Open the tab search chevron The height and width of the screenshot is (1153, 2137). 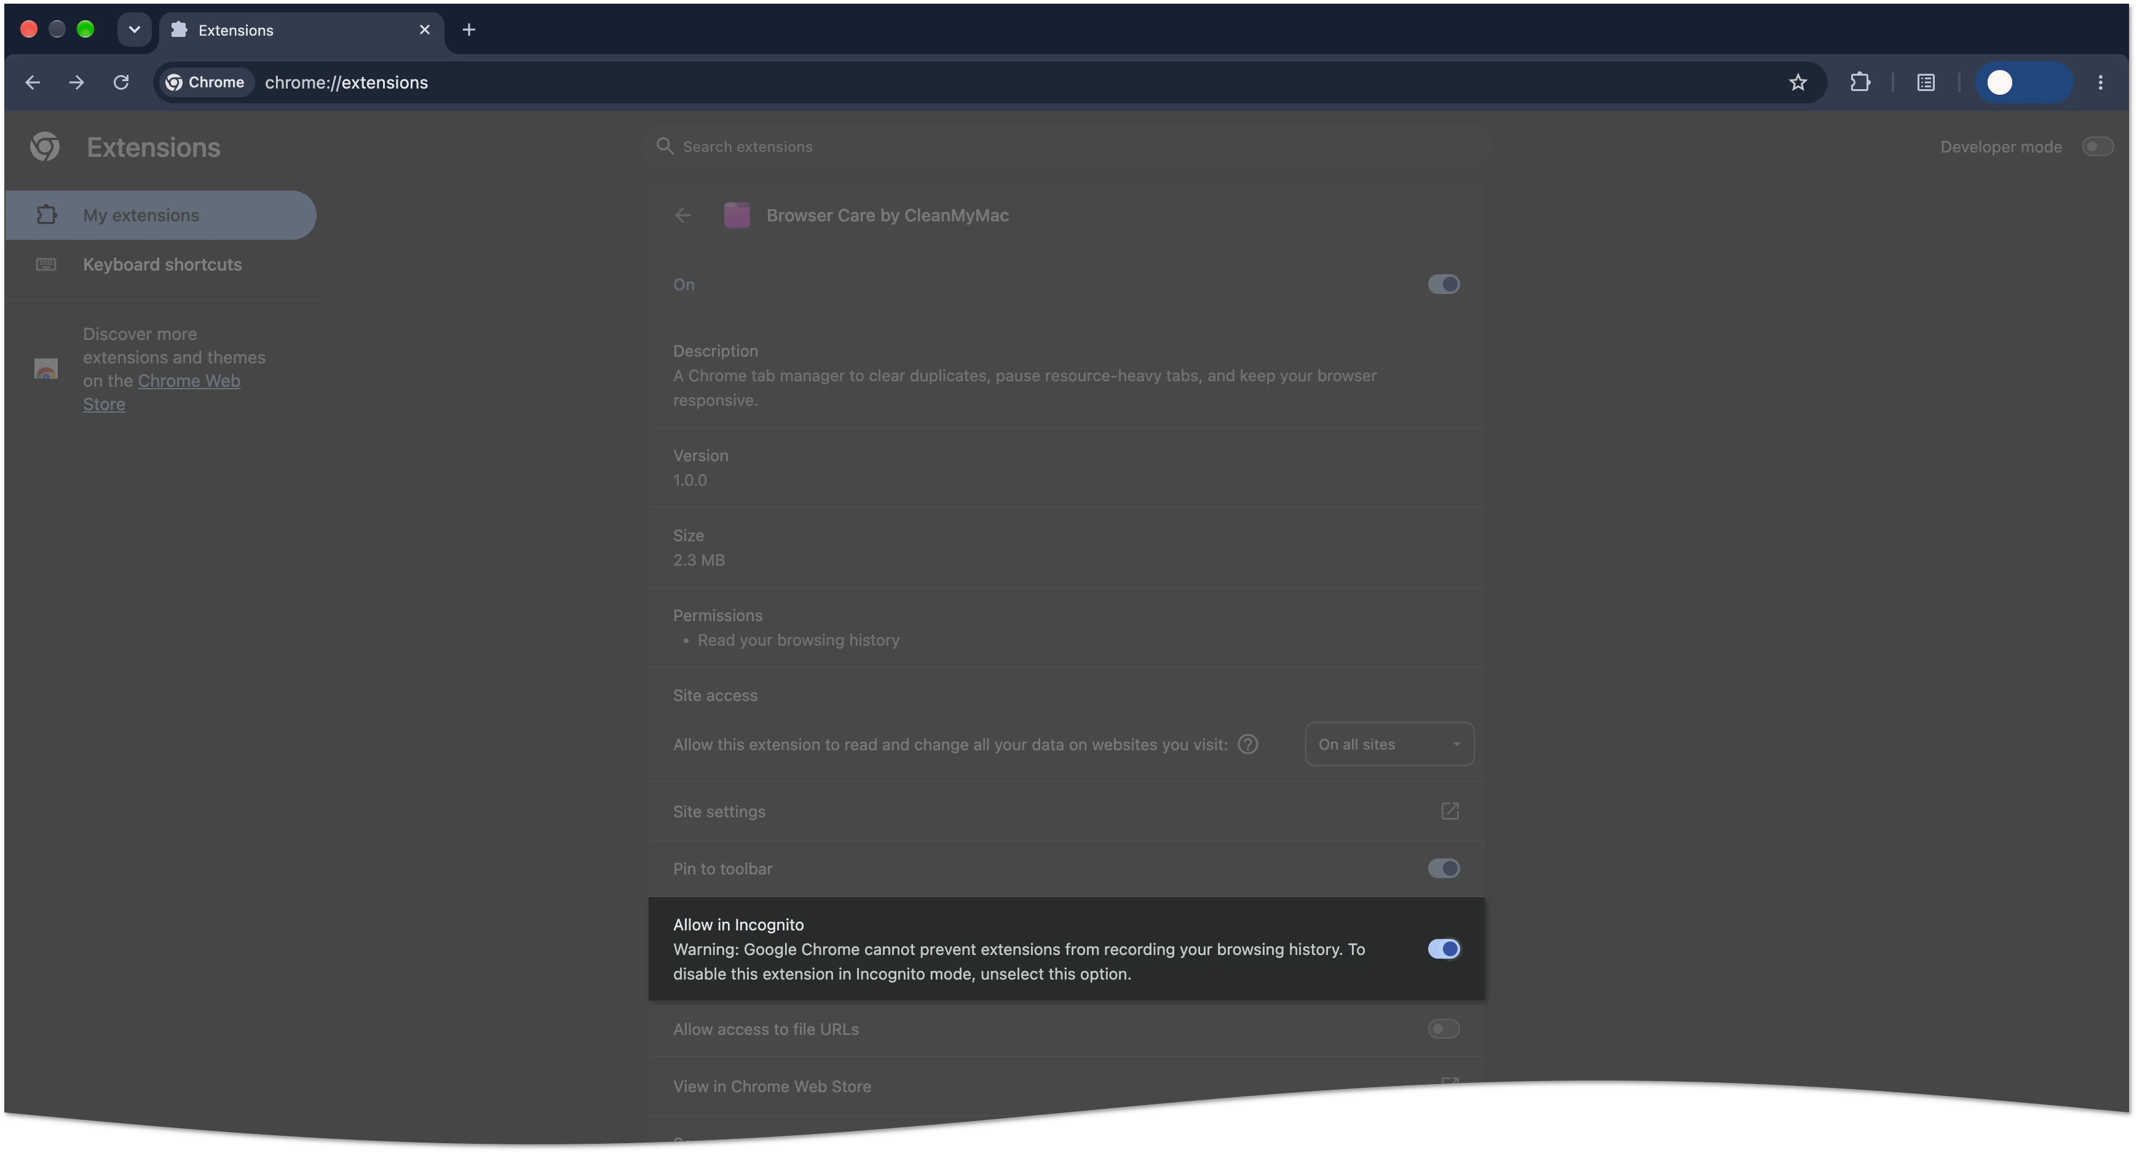135,30
